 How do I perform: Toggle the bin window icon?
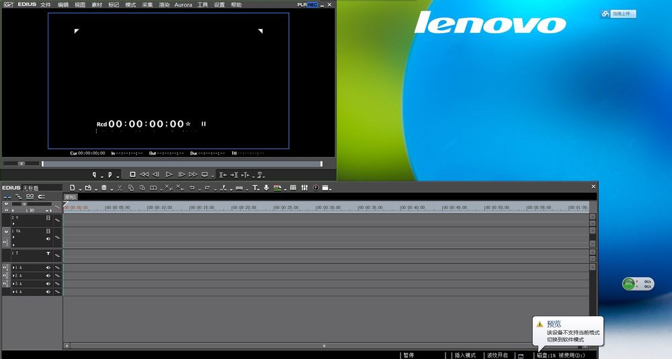pos(293,188)
